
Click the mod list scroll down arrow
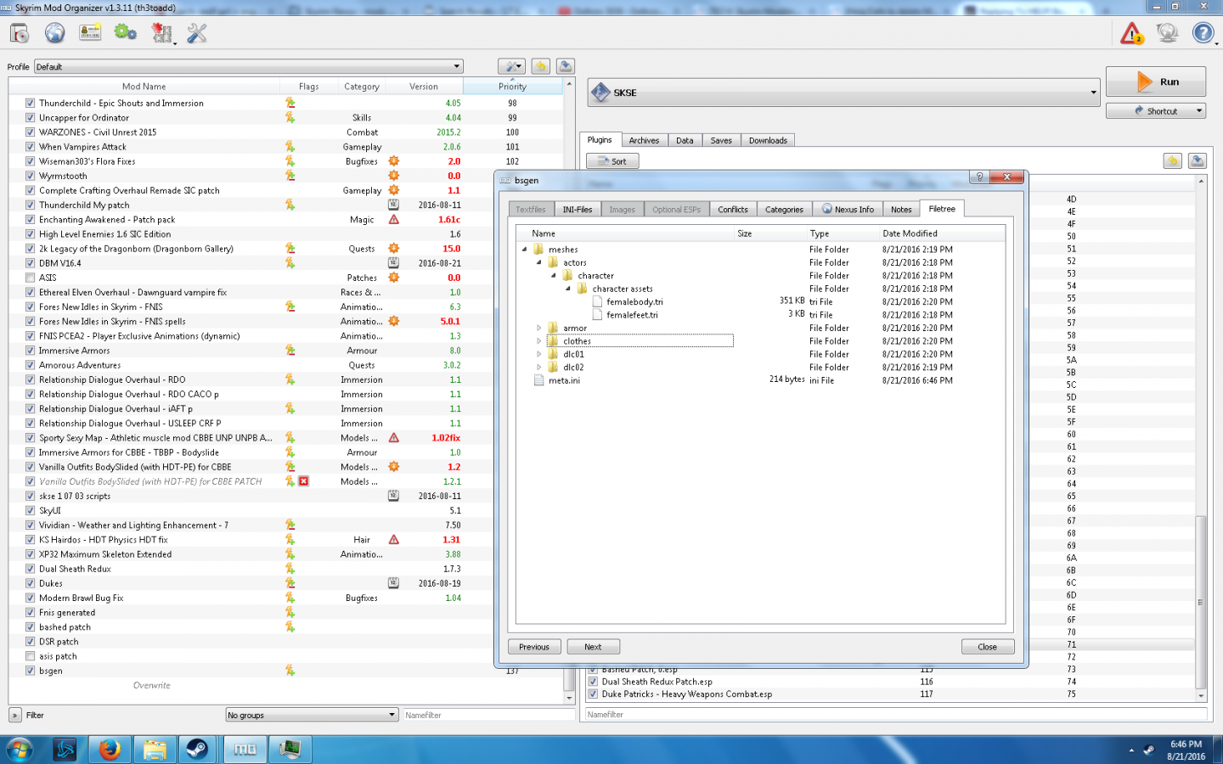pos(569,698)
